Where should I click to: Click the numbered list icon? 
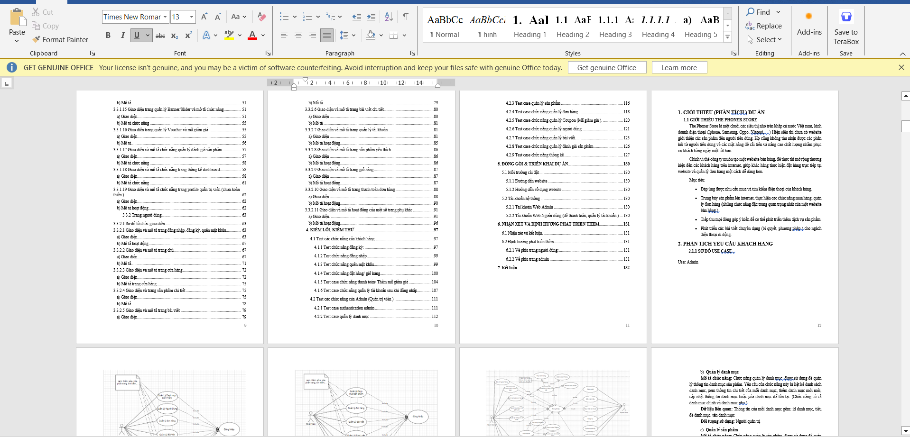(x=307, y=17)
